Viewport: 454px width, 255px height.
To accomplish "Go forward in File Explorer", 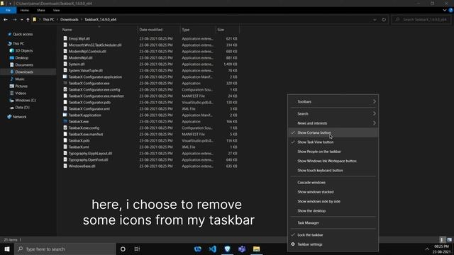I will 14,20.
